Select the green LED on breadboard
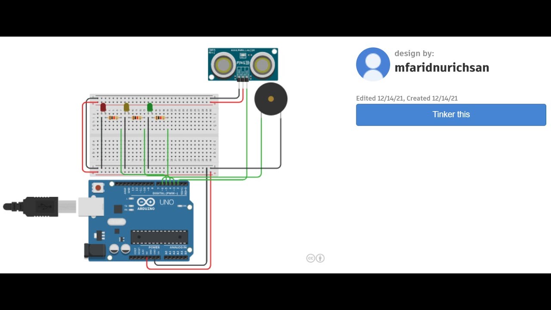Image resolution: width=551 pixels, height=310 pixels. pos(150,107)
